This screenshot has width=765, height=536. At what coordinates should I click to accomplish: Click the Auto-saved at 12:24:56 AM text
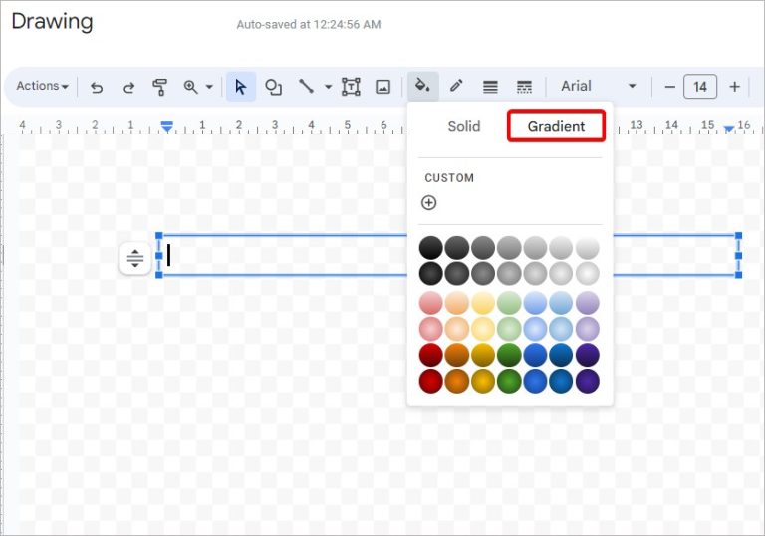pyautogui.click(x=309, y=24)
